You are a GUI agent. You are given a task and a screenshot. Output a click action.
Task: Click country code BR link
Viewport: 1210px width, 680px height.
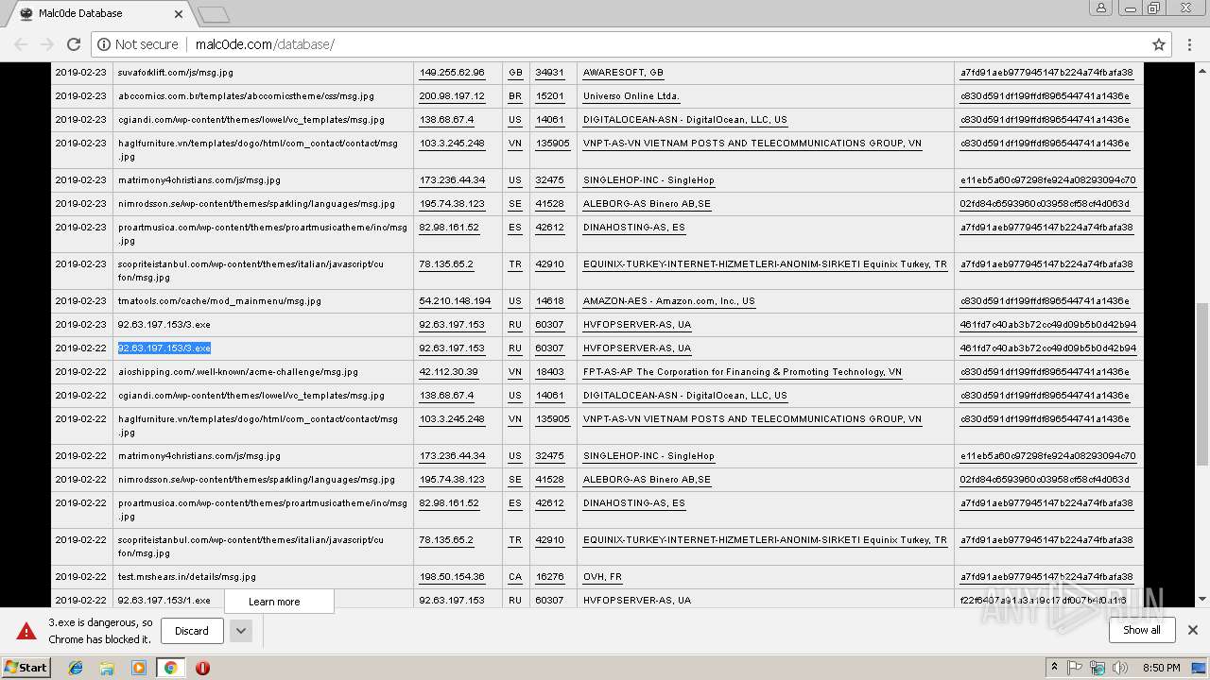tap(515, 96)
